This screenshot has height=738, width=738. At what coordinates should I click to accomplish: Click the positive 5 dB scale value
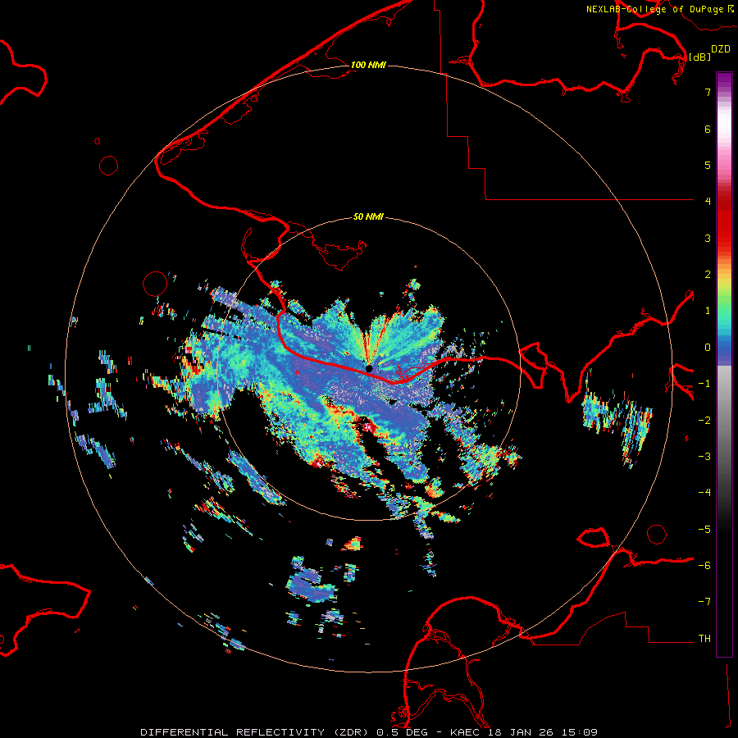pos(708,165)
